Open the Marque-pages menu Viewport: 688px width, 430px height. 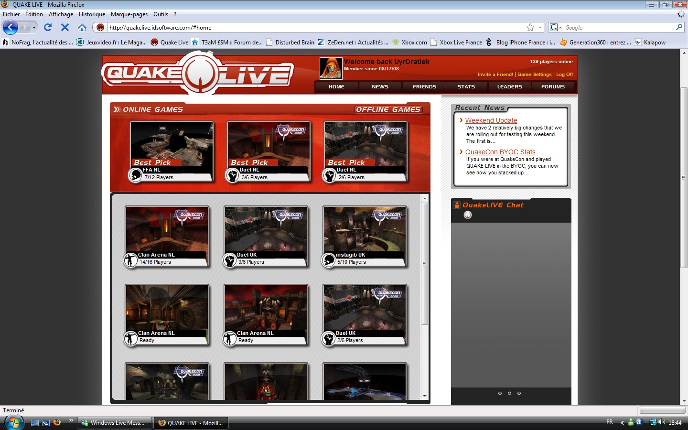pyautogui.click(x=129, y=14)
